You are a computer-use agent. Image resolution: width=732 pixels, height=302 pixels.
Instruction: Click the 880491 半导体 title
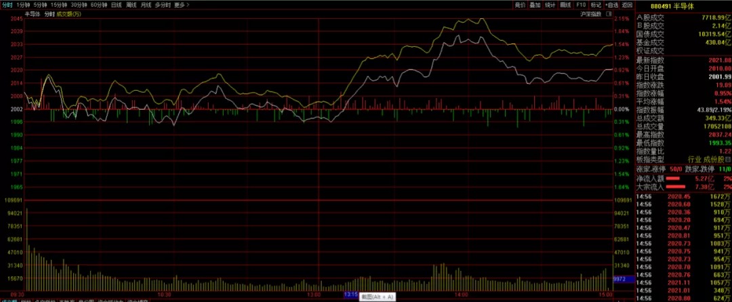[x=674, y=5]
